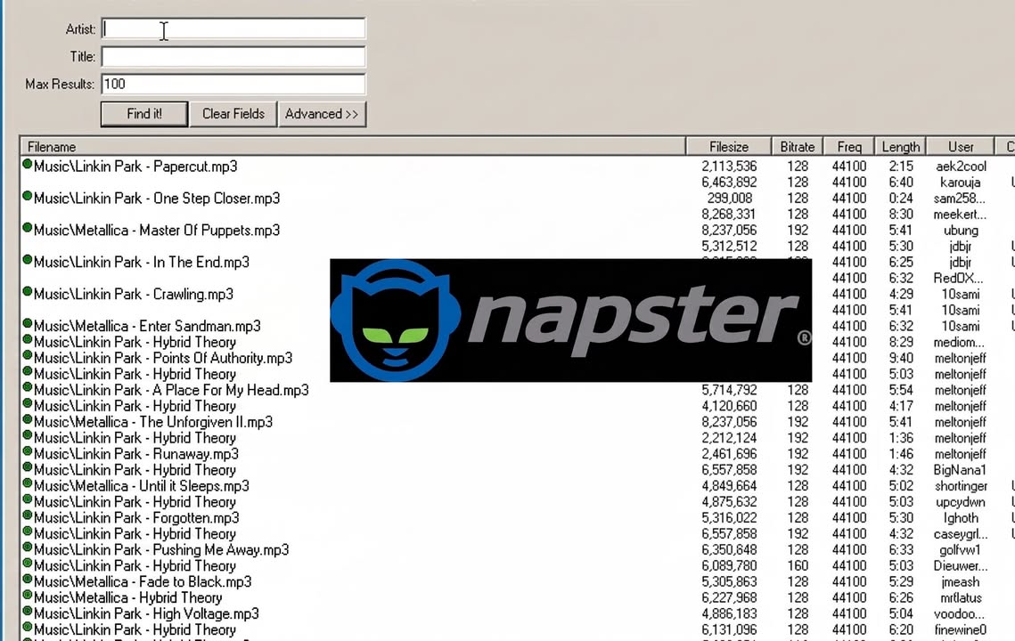This screenshot has height=641, width=1015.
Task: Sort by User column header
Action: 961,147
